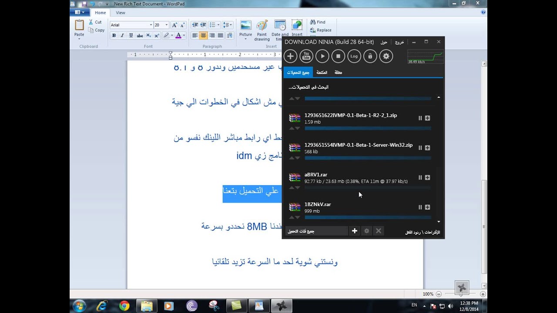557x313 pixels.
Task: Add a category with bottom plus button
Action: tap(355, 231)
